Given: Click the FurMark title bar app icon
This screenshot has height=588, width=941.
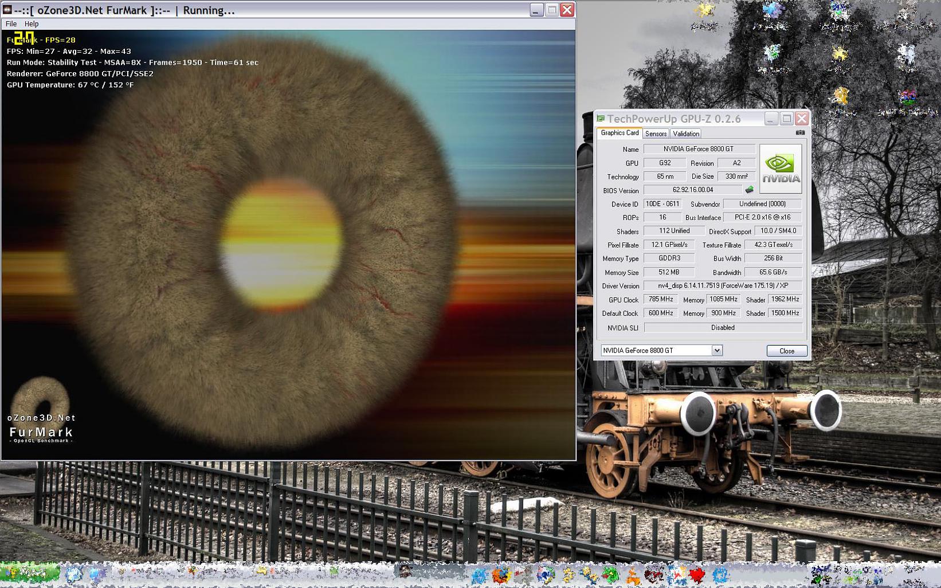Looking at the screenshot, I should (x=7, y=10).
